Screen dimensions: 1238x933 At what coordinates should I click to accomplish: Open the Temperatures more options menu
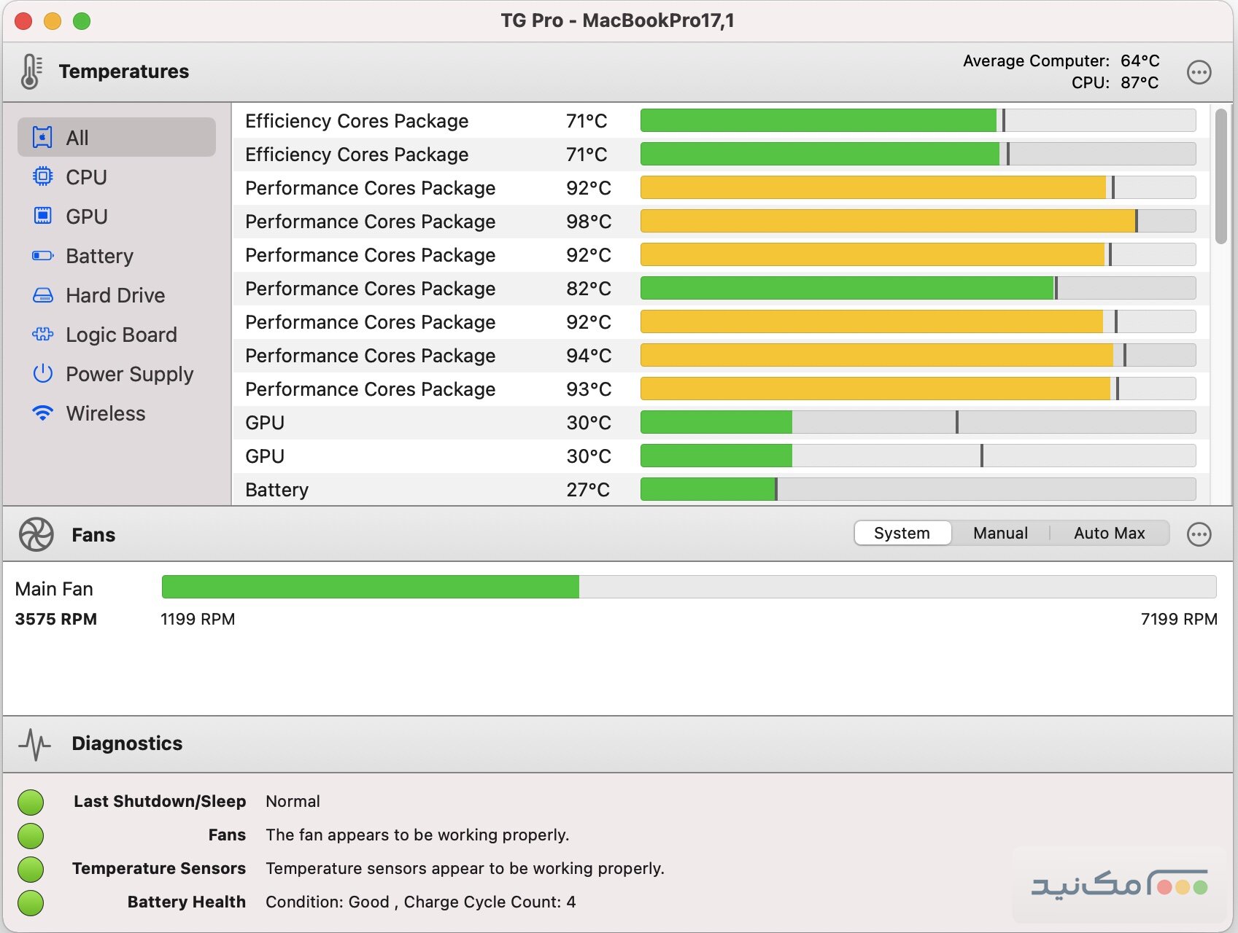coord(1199,72)
